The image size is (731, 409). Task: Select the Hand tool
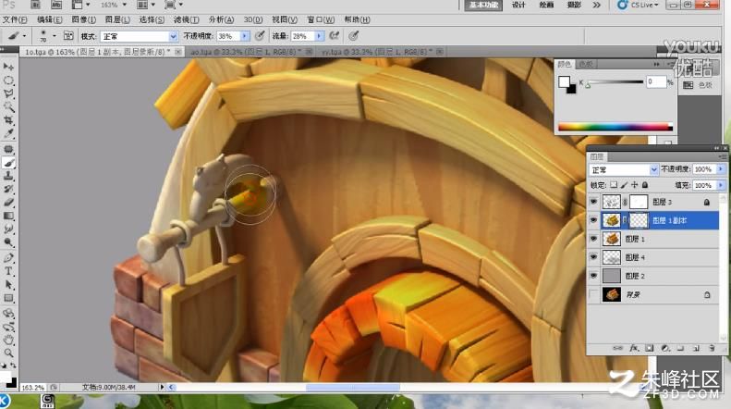(8, 340)
